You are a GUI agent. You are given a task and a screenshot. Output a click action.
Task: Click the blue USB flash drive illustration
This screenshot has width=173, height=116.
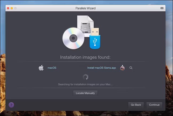pyautogui.click(x=95, y=38)
